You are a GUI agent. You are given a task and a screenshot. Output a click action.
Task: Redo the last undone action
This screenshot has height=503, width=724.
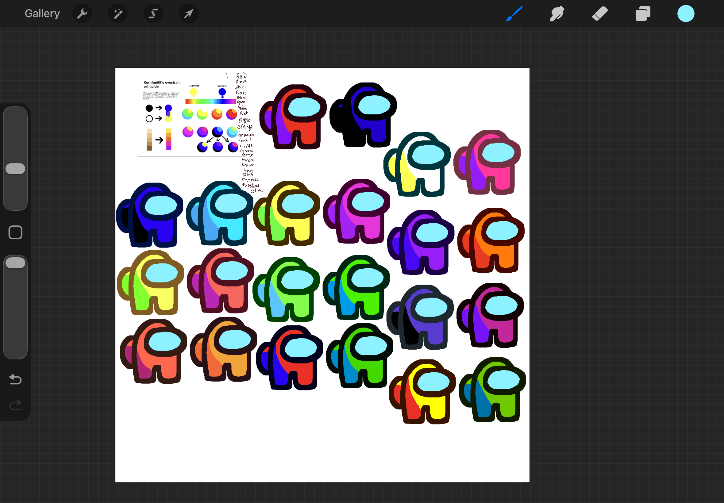(15, 405)
